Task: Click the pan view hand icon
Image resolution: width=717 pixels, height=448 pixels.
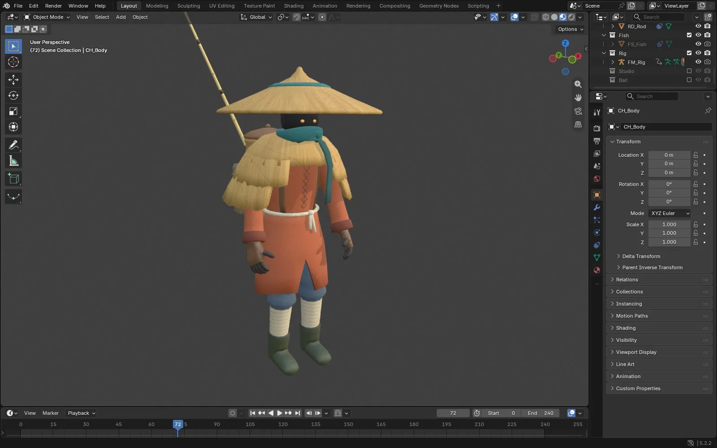Action: click(578, 98)
